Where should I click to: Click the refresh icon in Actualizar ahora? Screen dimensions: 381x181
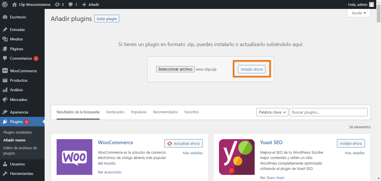coord(170,144)
